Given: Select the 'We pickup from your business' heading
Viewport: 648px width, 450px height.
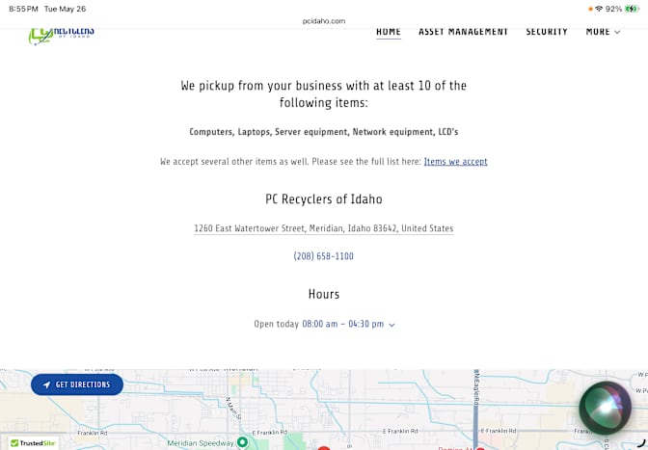Looking at the screenshot, I should [324, 94].
